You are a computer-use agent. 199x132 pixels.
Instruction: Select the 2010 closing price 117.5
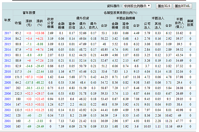point(18,72)
